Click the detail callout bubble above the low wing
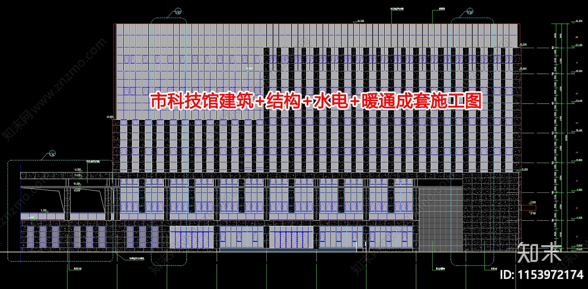 click(x=53, y=153)
